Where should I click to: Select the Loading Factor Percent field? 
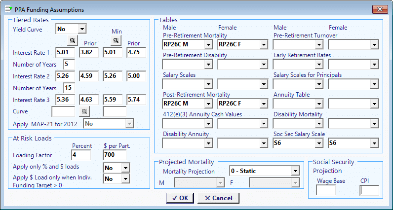tap(81, 155)
